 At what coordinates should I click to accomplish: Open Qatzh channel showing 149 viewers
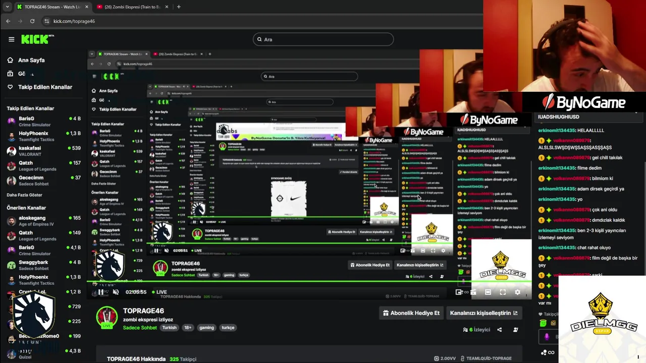44,235
